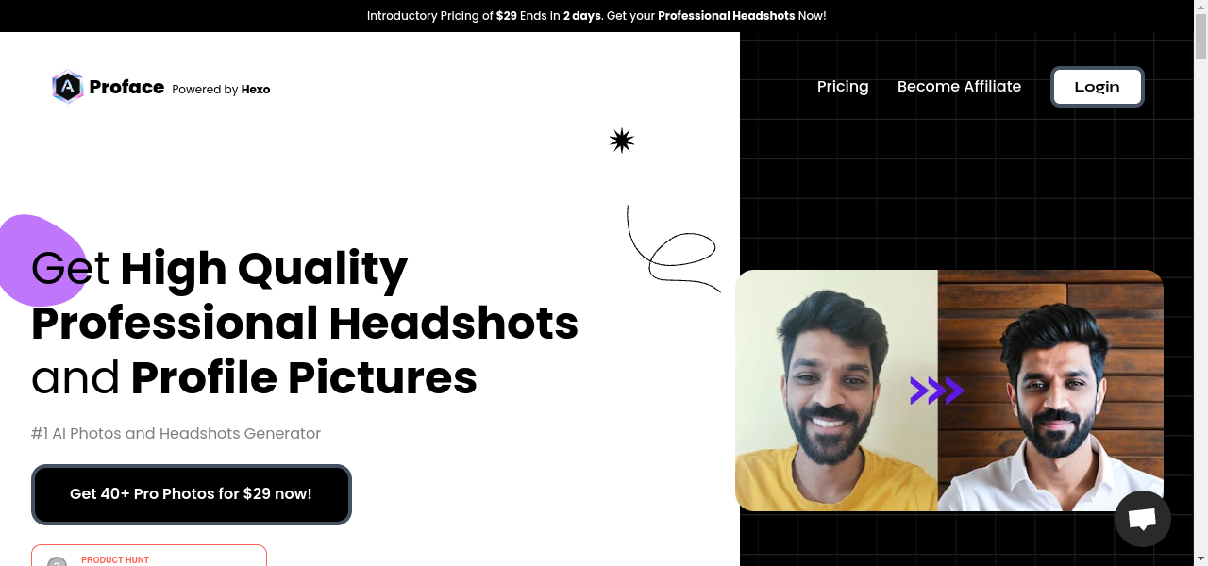Open the live chat widget
Viewport: 1208px width, 566px height.
[1142, 518]
